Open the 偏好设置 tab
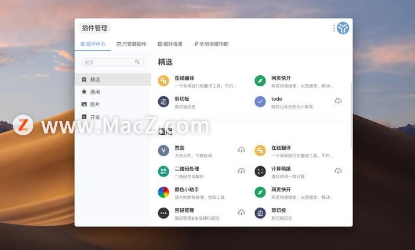Screen dimensions: 415x250 170,44
